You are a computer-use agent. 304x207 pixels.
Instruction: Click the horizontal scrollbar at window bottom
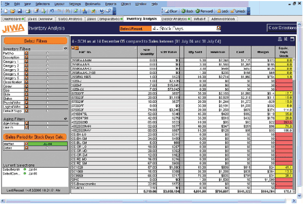pyautogui.click(x=146, y=201)
